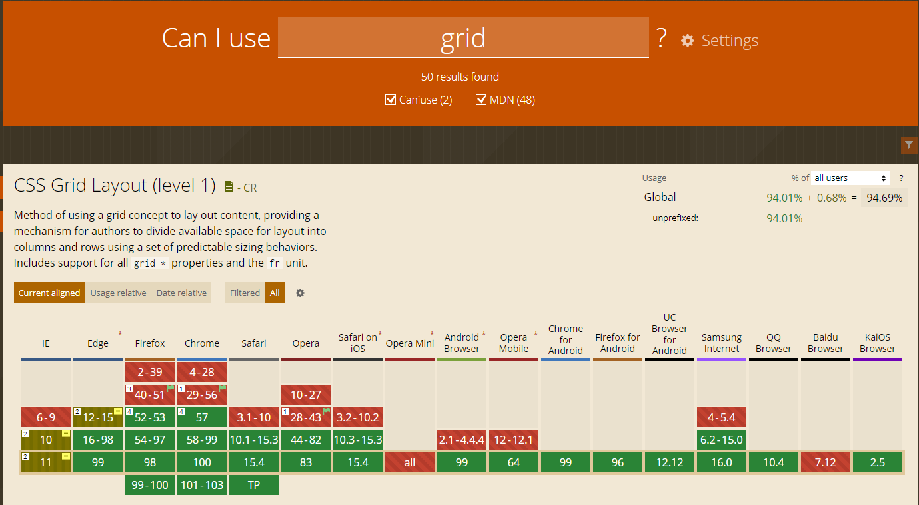Image resolution: width=919 pixels, height=505 pixels.
Task: Select the Filtered button
Action: (x=245, y=293)
